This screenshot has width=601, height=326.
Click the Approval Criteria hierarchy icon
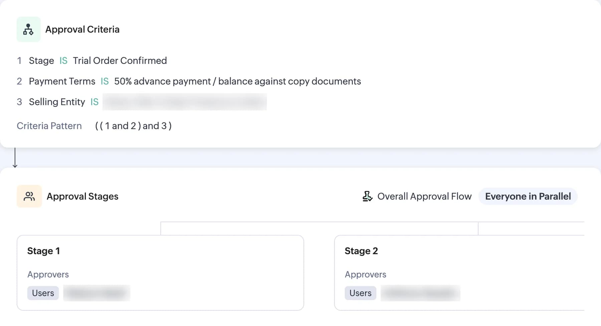[28, 29]
